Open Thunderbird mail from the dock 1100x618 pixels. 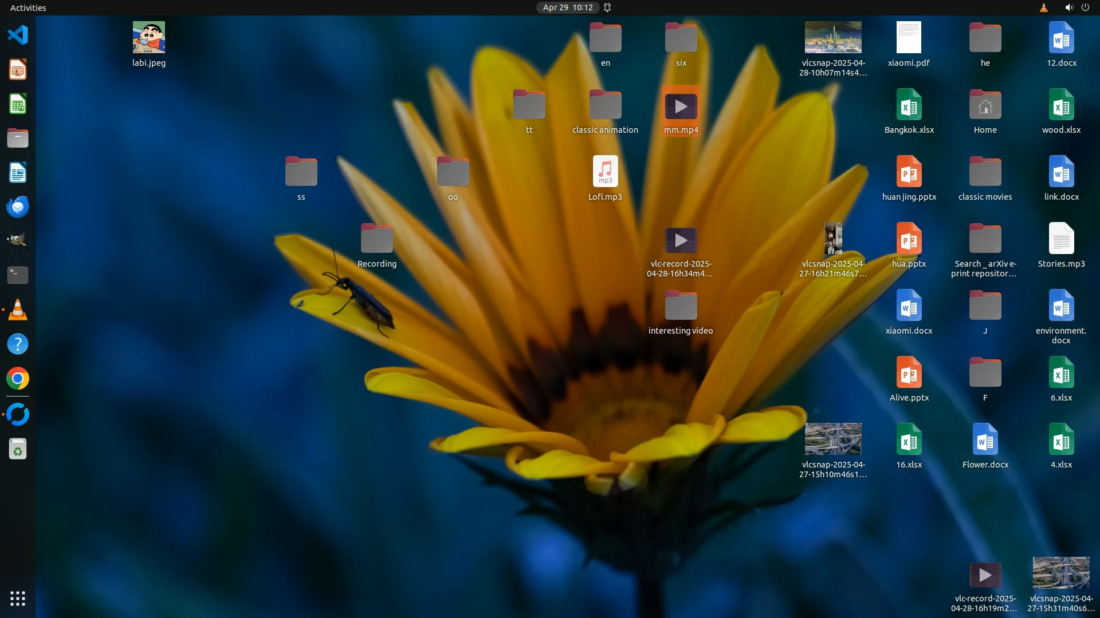pos(18,207)
